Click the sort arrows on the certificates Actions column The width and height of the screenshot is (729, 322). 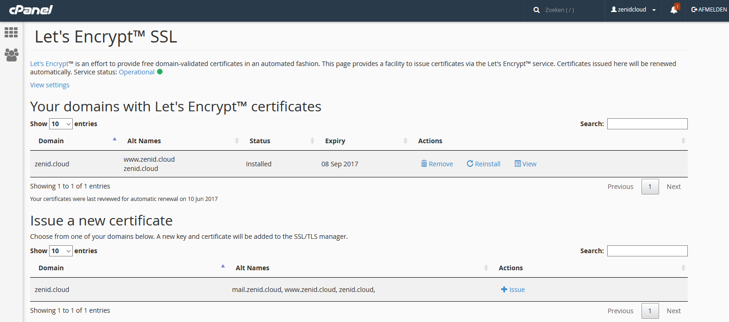point(683,141)
